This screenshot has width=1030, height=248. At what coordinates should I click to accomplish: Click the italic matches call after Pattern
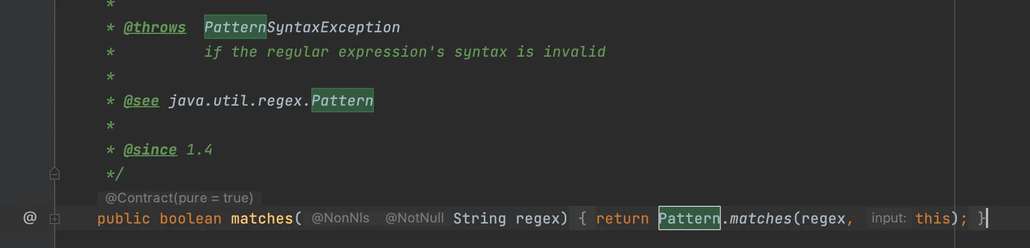coord(761,219)
